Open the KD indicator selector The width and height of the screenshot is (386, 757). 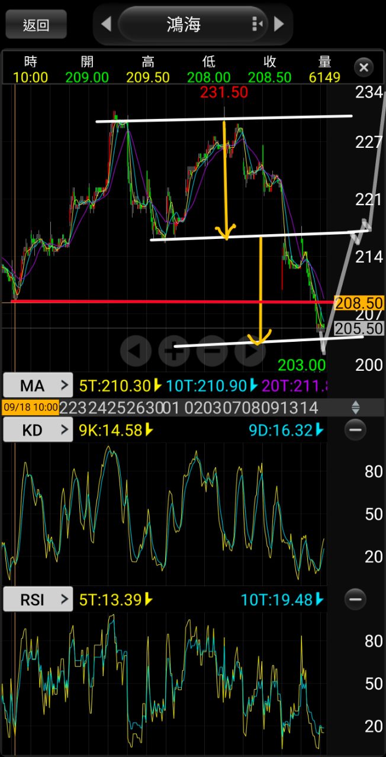pos(38,430)
